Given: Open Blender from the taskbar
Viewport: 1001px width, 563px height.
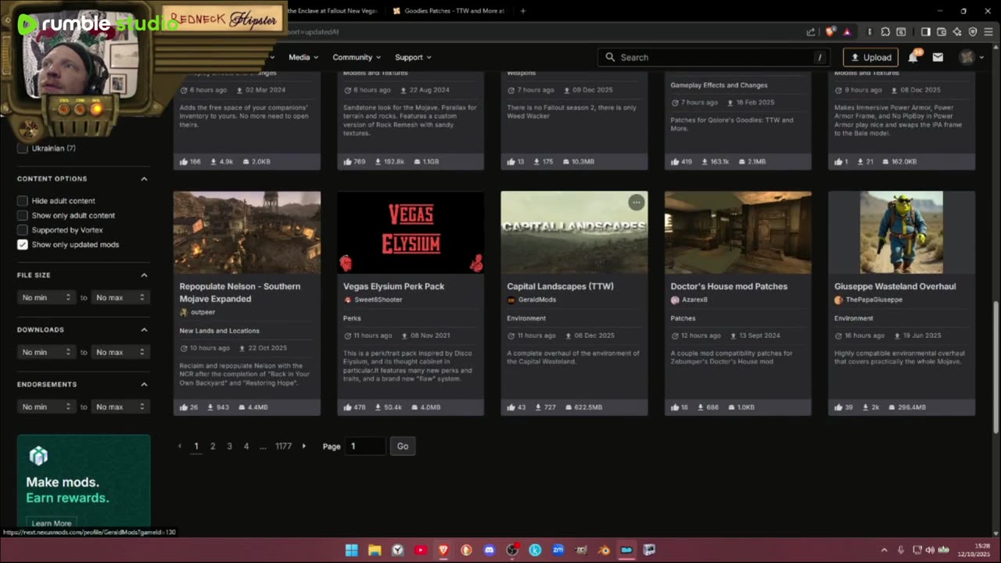Looking at the screenshot, I should [x=604, y=550].
